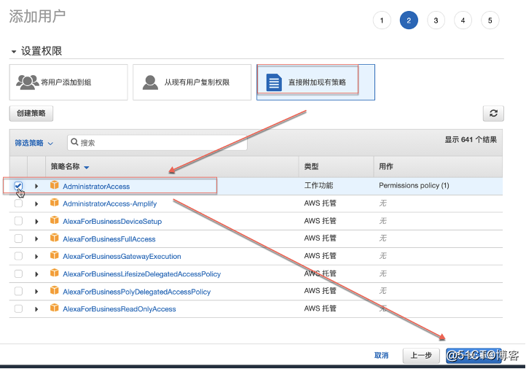Select the 将用户添加到组 option
The height and width of the screenshot is (369, 526).
[x=68, y=82]
